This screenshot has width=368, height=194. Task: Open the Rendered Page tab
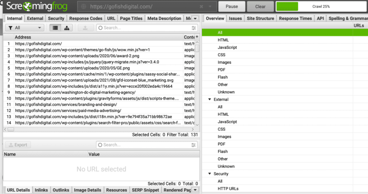(177, 190)
